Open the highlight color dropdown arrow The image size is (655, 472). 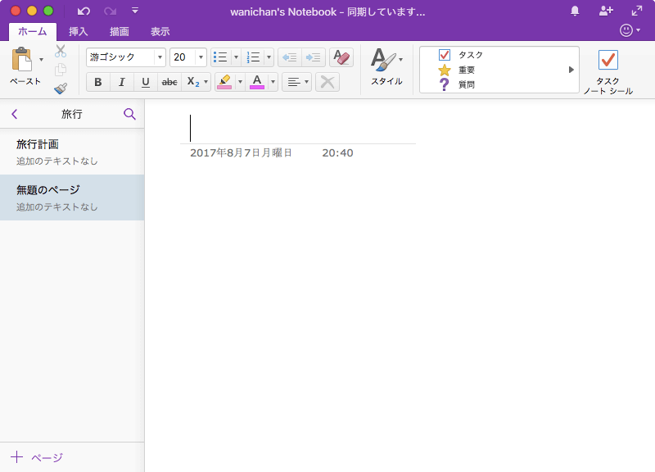(x=240, y=82)
